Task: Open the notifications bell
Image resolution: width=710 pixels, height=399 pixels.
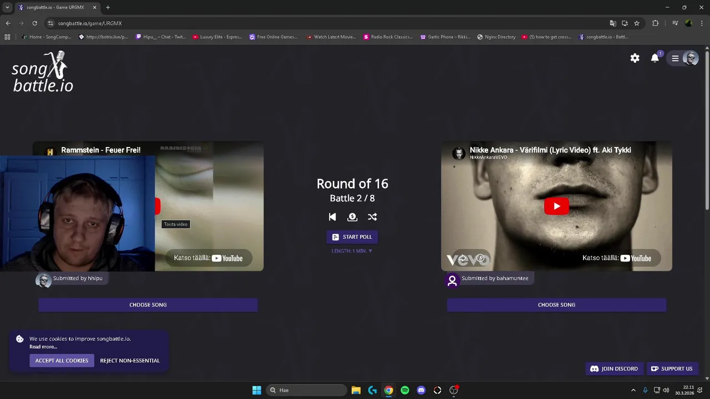Action: click(655, 58)
